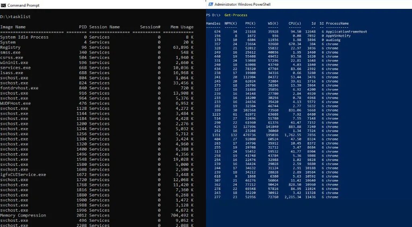This screenshot has width=412, height=227.
Task: Click igfxCUIService.exe process name
Action: click(23, 174)
